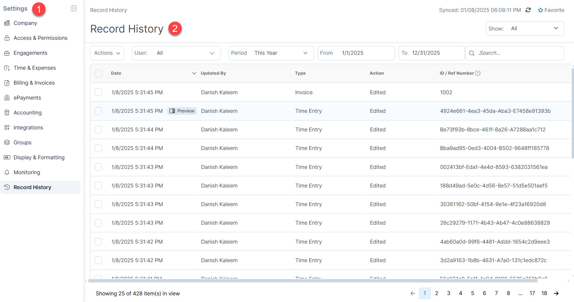The width and height of the screenshot is (574, 302).
Task: Click the Integrations grid icon
Action: click(x=7, y=127)
